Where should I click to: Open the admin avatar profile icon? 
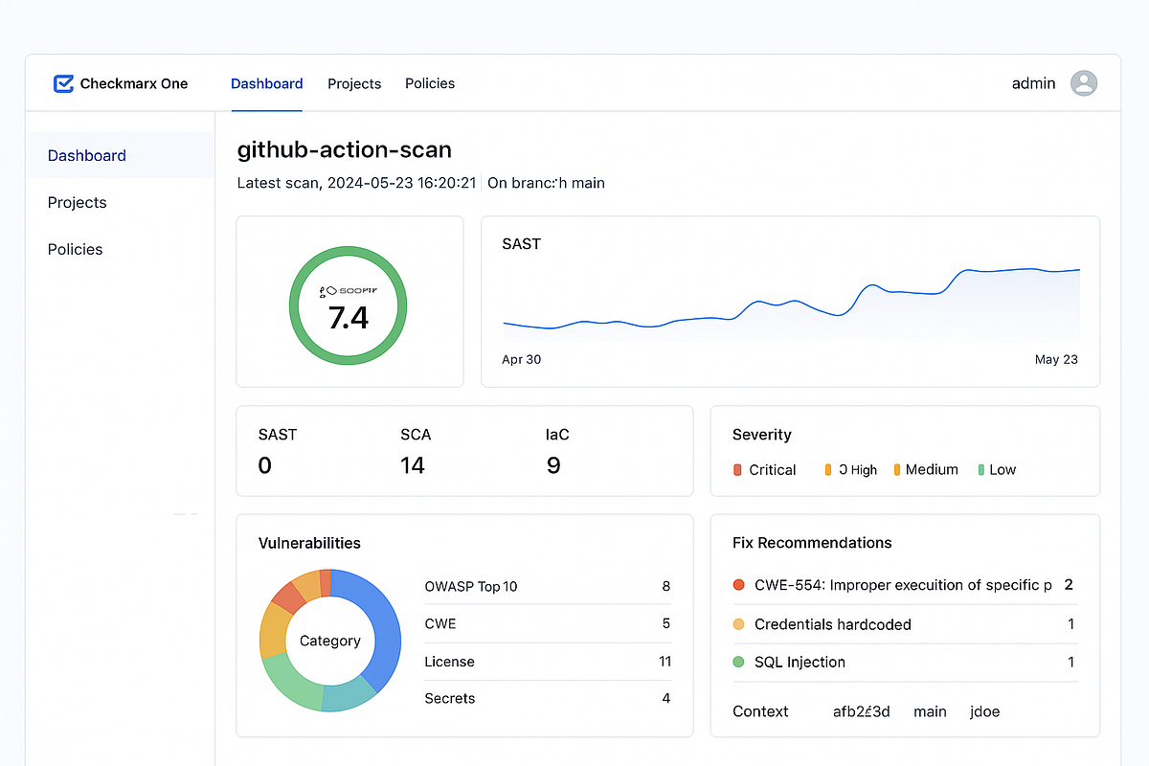pyautogui.click(x=1083, y=83)
